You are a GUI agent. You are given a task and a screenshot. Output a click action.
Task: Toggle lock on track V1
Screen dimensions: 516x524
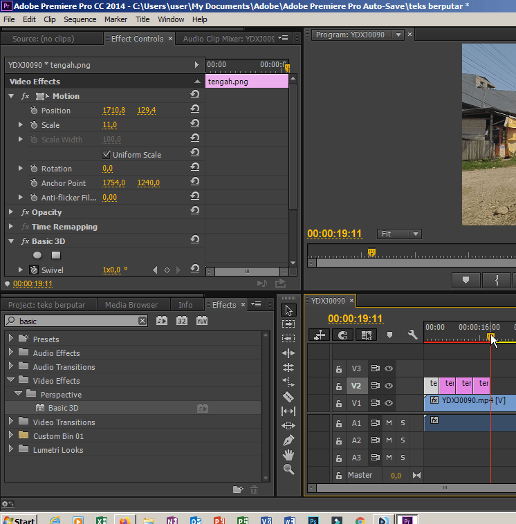339,403
